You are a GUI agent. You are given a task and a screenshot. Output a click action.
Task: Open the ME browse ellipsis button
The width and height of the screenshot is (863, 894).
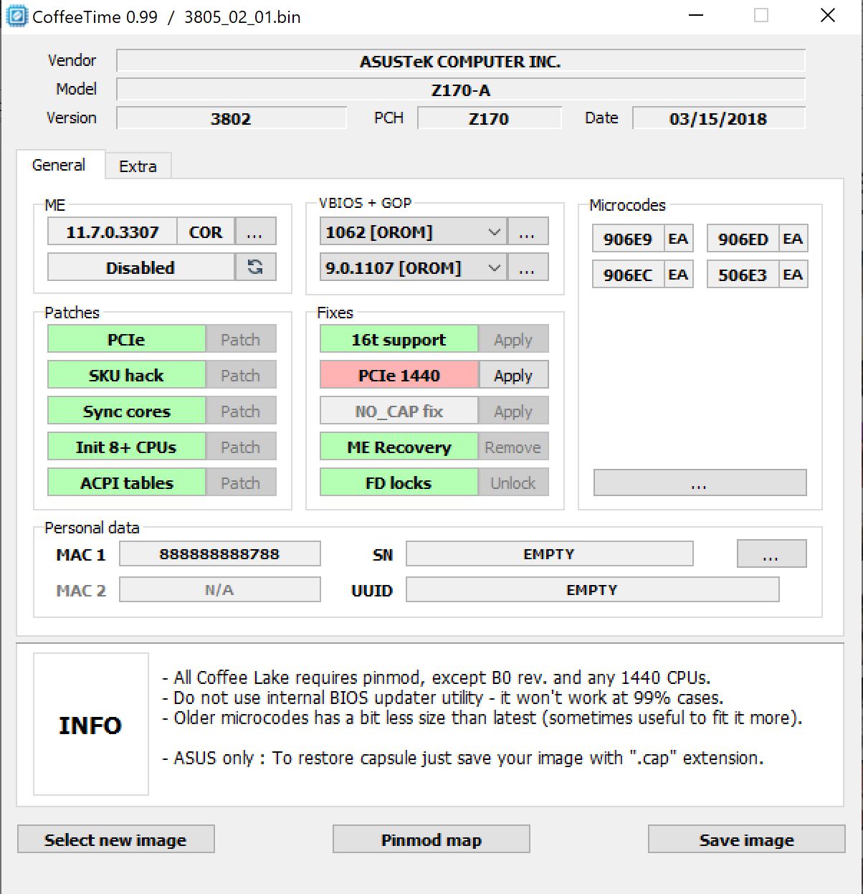pos(255,232)
